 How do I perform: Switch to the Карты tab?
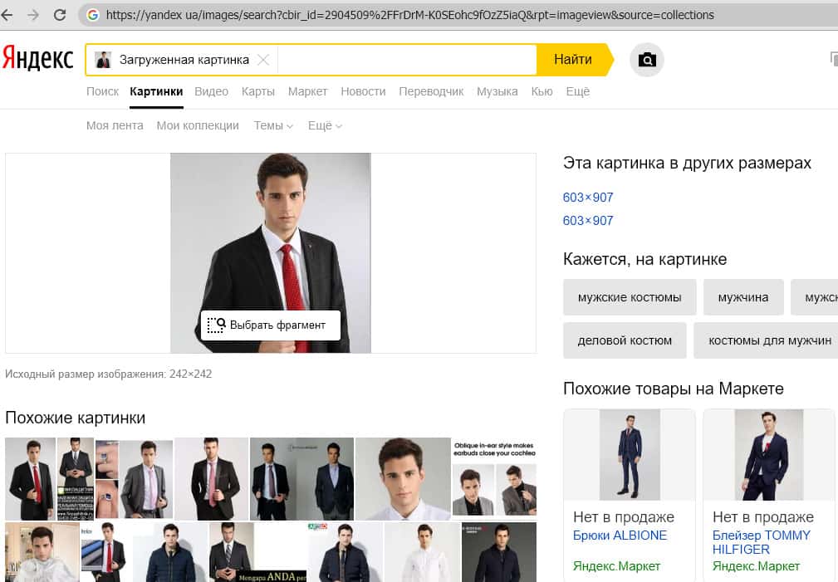pos(258,91)
